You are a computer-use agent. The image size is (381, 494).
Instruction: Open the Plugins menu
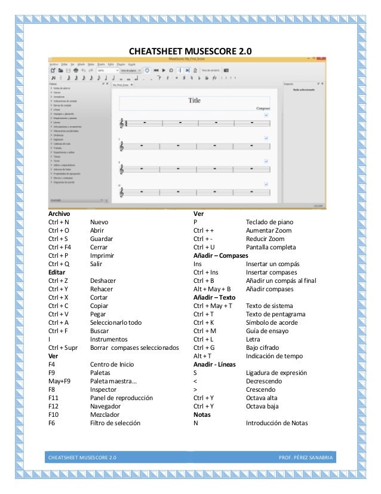(x=121, y=64)
